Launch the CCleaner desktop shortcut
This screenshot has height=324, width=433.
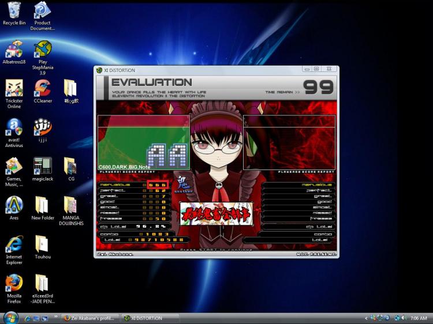pyautogui.click(x=42, y=88)
